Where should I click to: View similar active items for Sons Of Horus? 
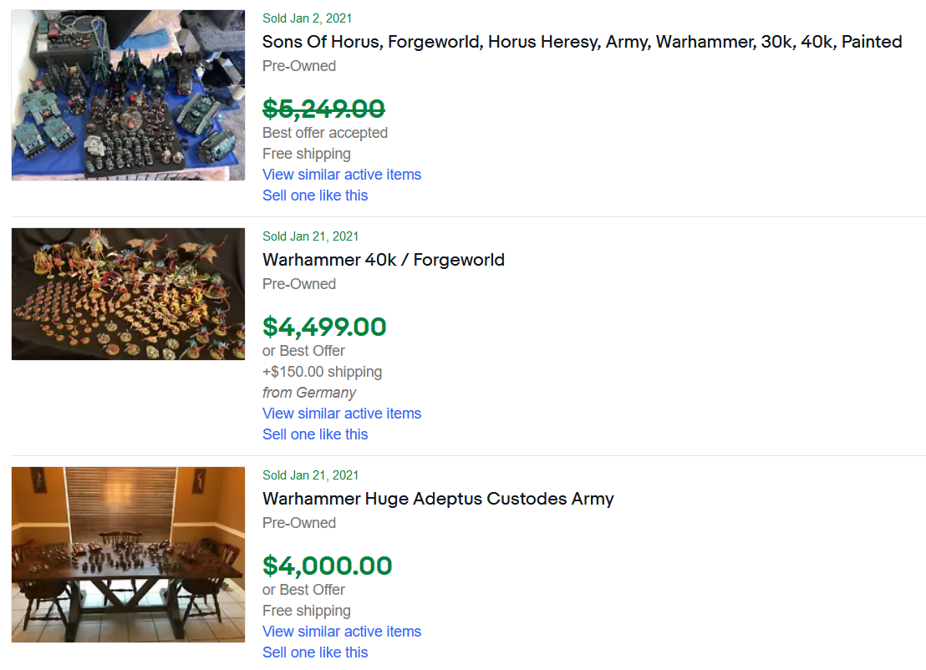(341, 175)
